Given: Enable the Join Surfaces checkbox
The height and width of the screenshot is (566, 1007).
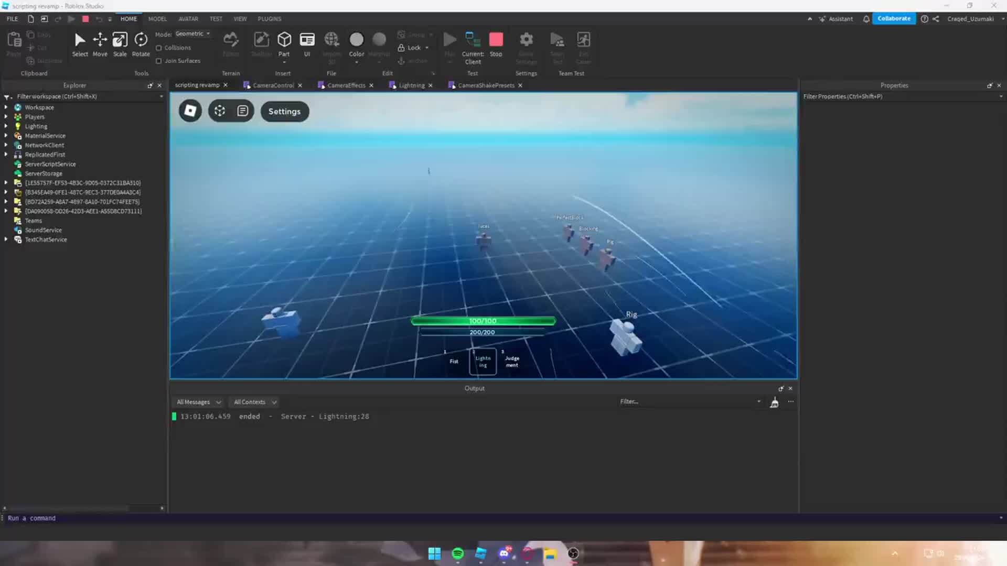Looking at the screenshot, I should [x=159, y=61].
